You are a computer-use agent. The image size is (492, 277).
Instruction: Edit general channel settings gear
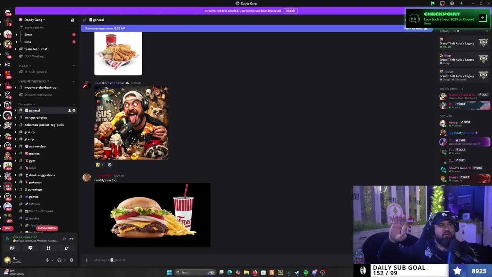[74, 110]
